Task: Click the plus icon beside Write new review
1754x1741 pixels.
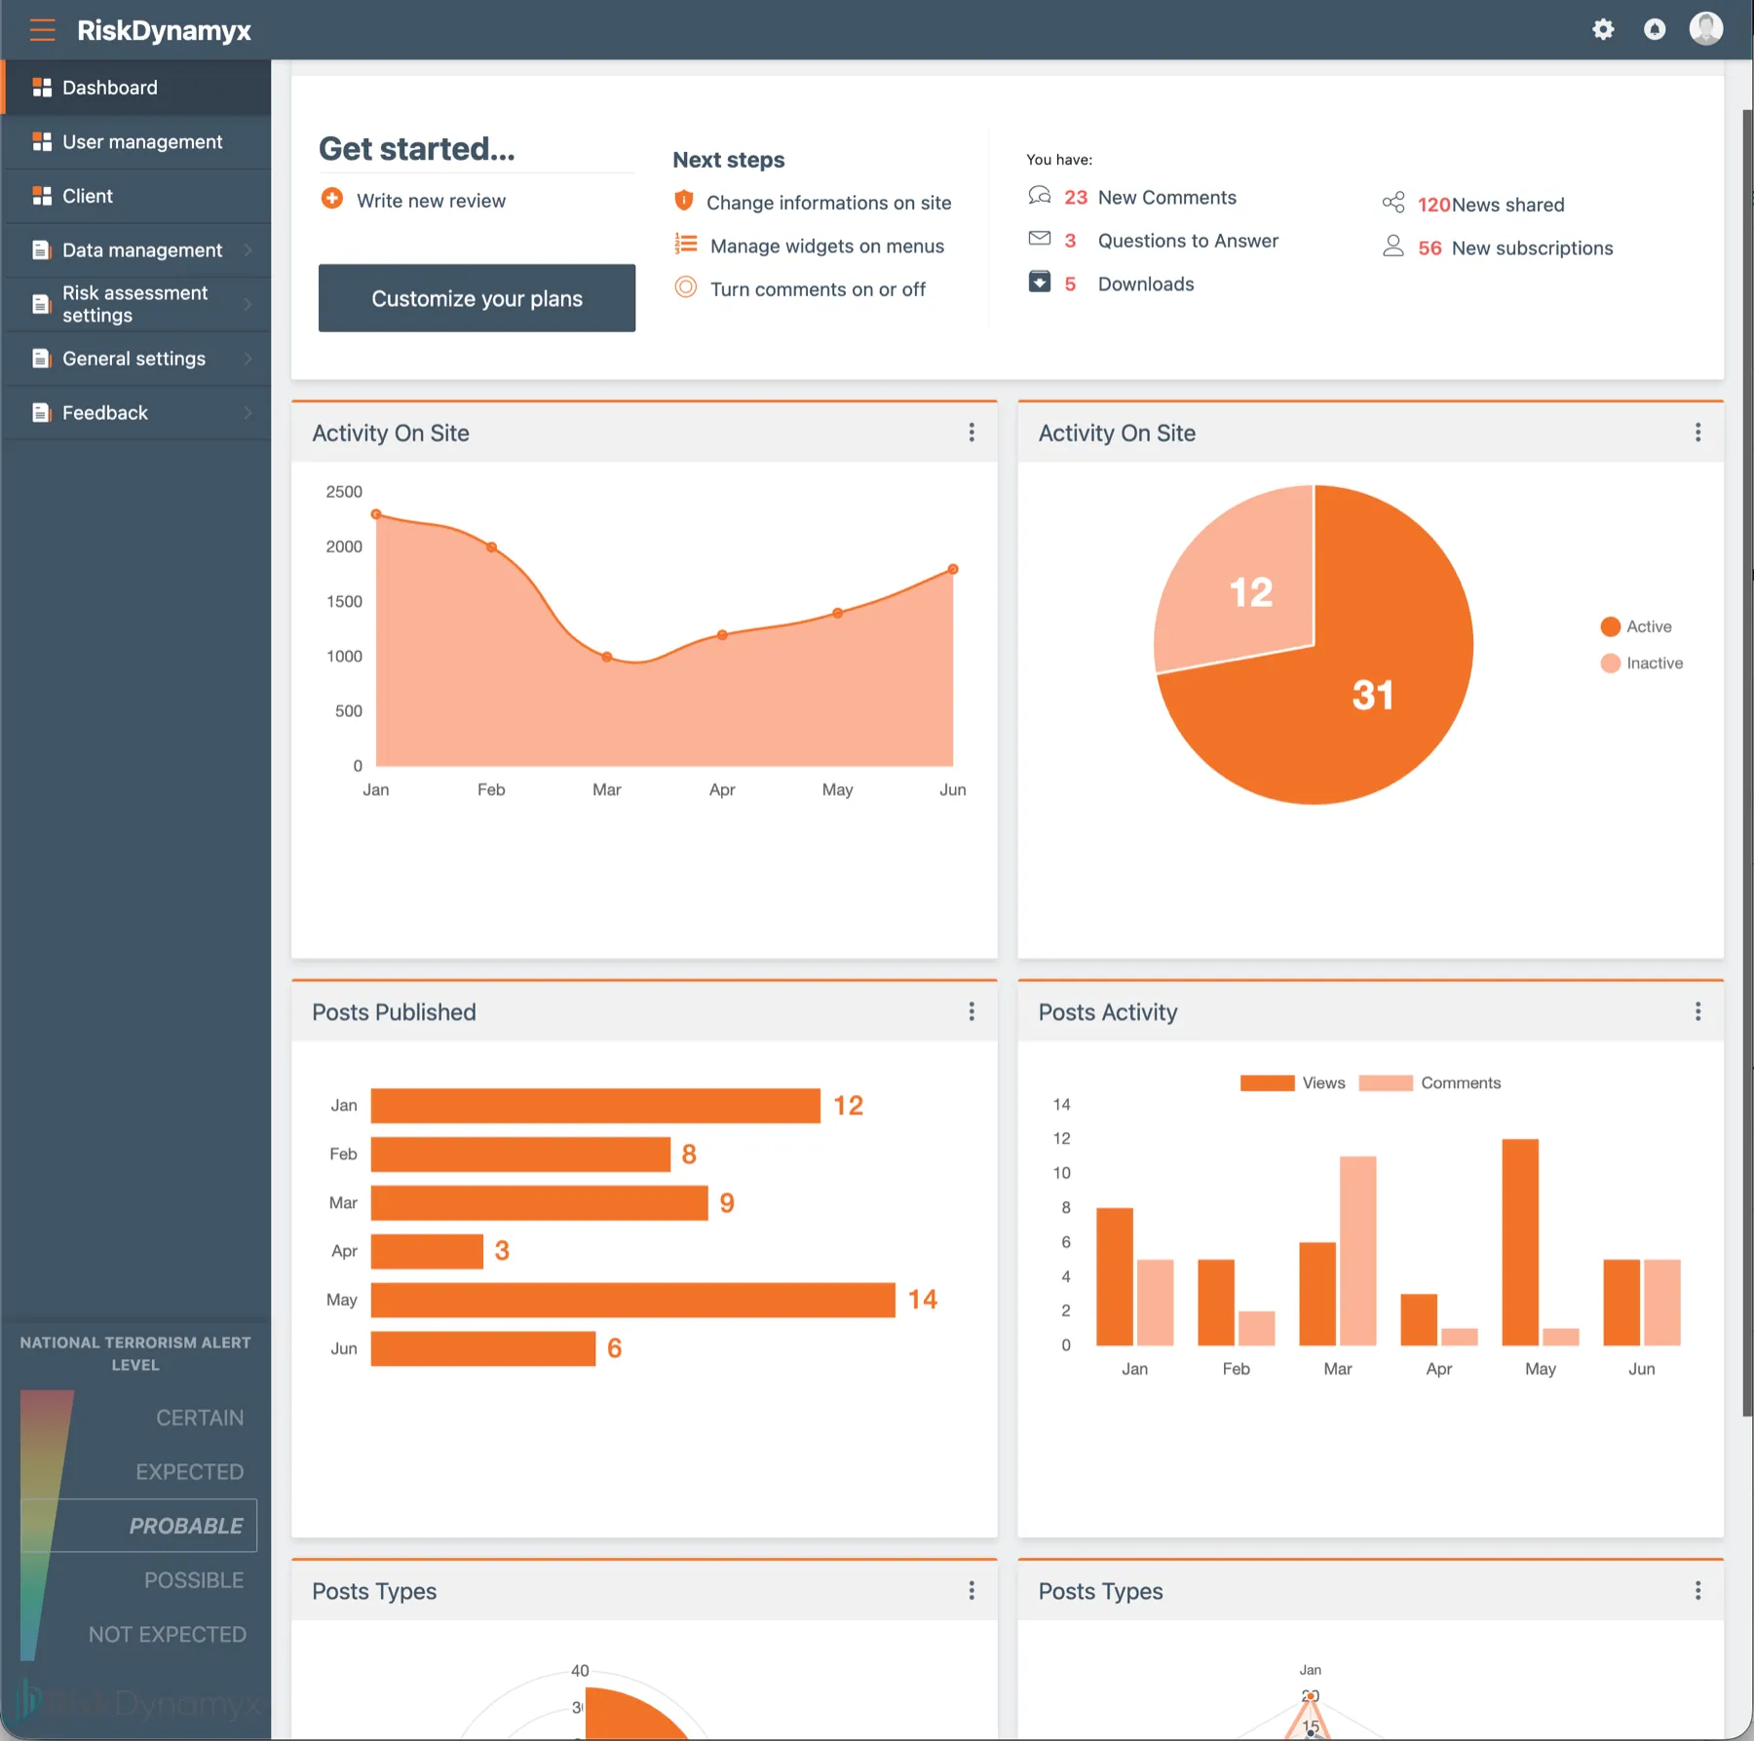Action: pyautogui.click(x=332, y=199)
